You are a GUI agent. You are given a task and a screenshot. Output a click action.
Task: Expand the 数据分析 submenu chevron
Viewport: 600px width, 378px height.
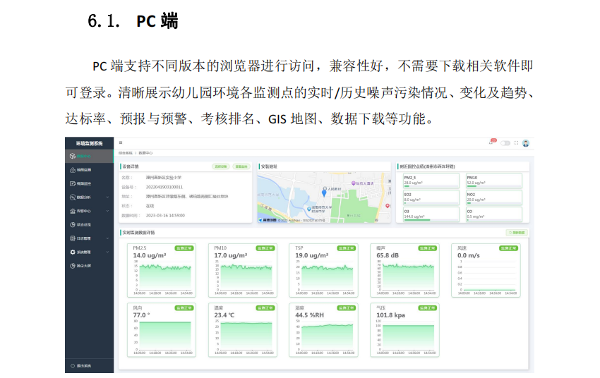tap(107, 197)
